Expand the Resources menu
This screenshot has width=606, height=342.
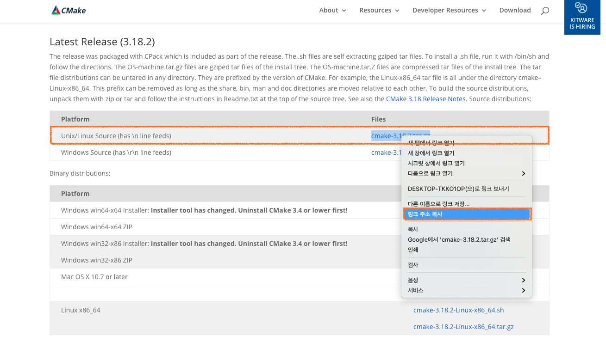click(x=379, y=10)
